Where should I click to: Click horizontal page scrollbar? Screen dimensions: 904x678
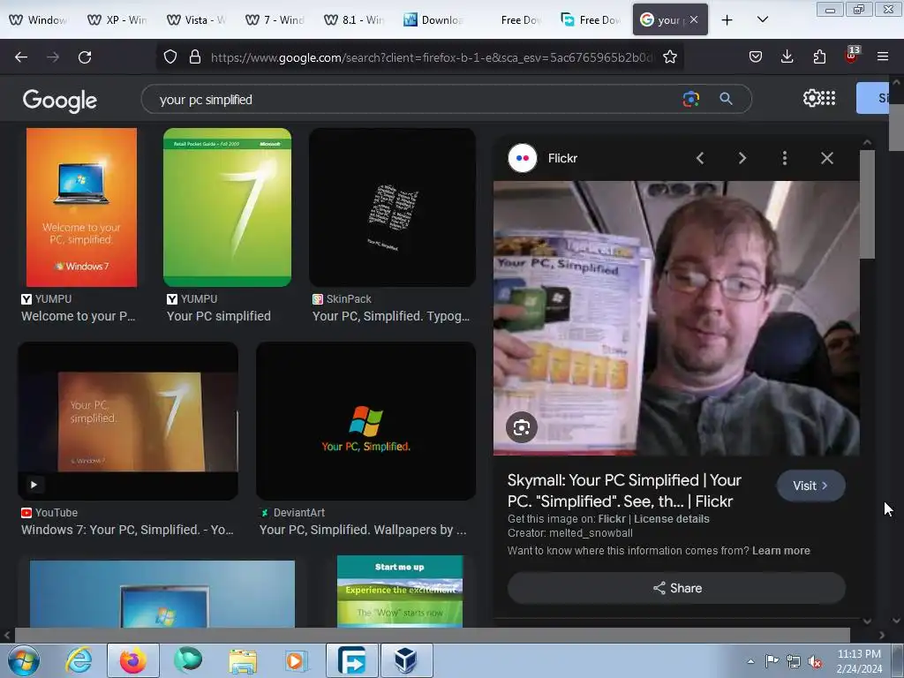[433, 635]
